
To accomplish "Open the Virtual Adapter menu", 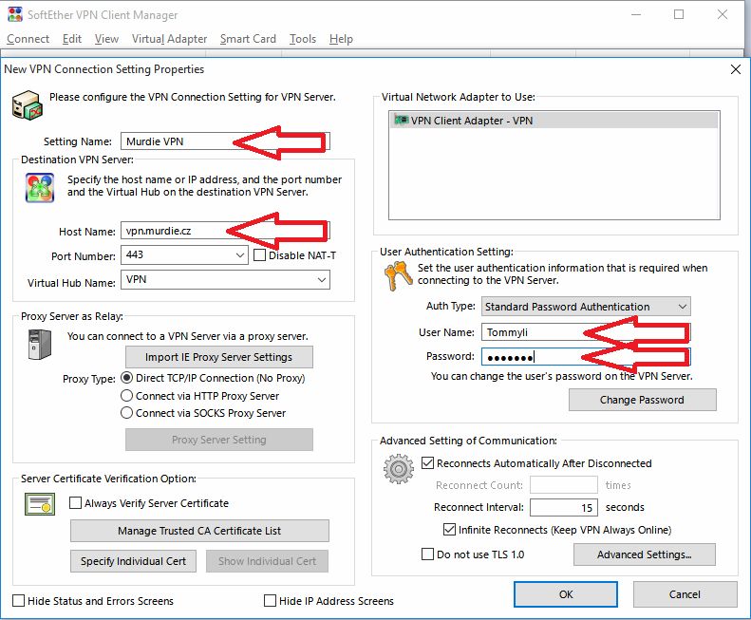I will point(170,39).
